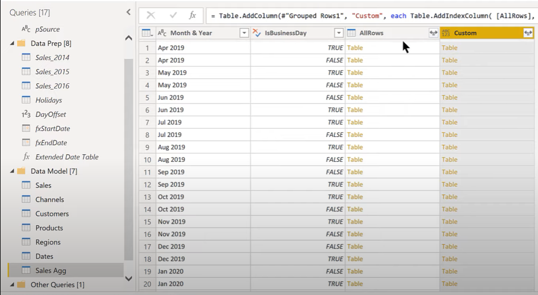
Task: Click the AllRows table type icon
Action: tap(351, 33)
